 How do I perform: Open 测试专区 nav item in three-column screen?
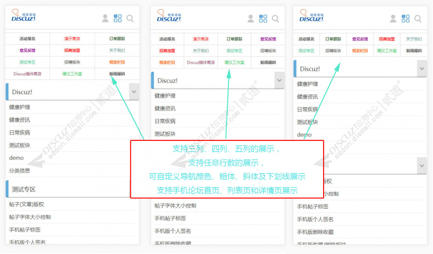[x=27, y=62]
